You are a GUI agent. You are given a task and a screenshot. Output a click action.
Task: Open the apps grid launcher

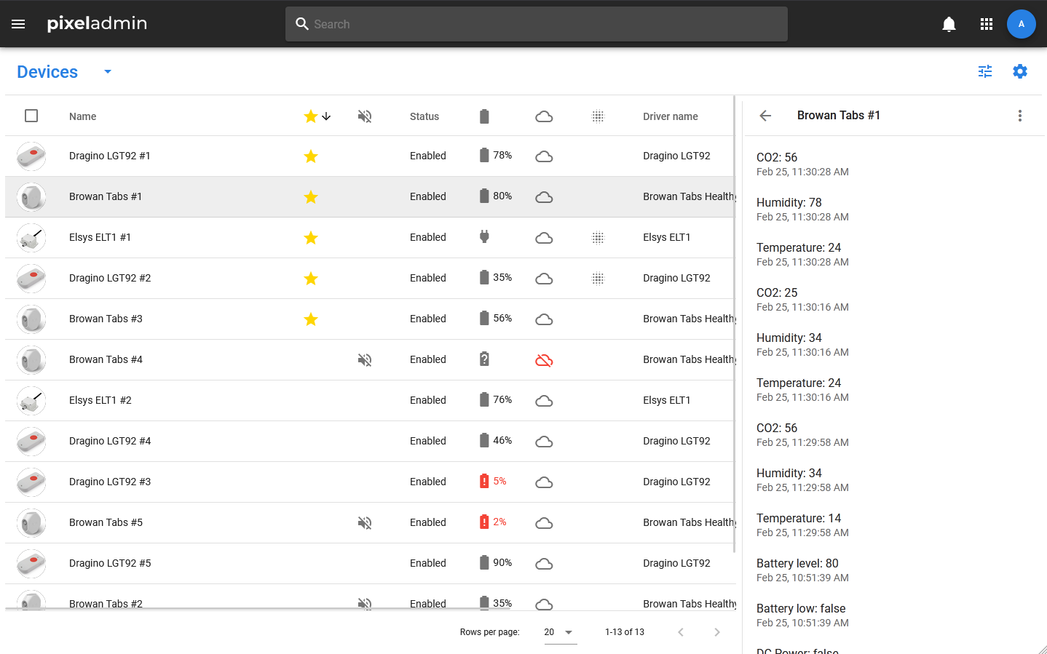[987, 24]
